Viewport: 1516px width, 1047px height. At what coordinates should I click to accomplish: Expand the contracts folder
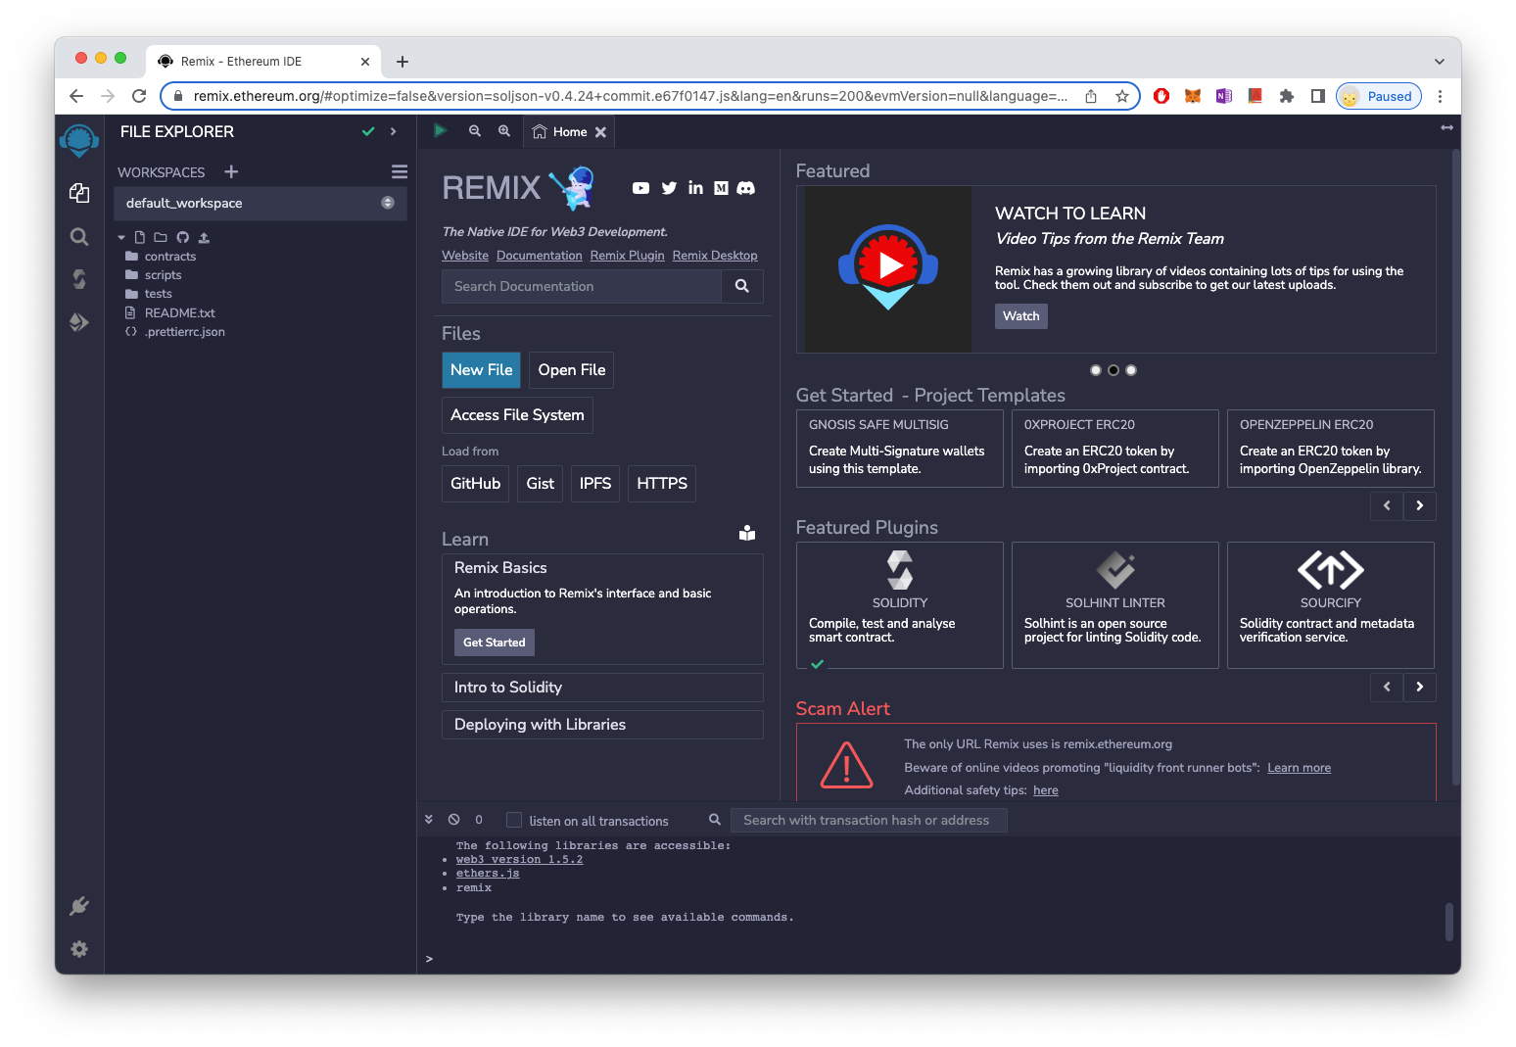(169, 257)
